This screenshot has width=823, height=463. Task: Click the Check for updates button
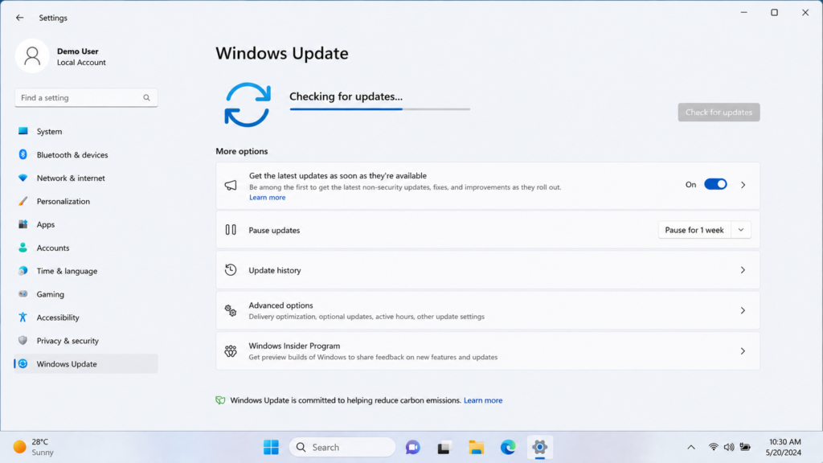[x=719, y=113]
